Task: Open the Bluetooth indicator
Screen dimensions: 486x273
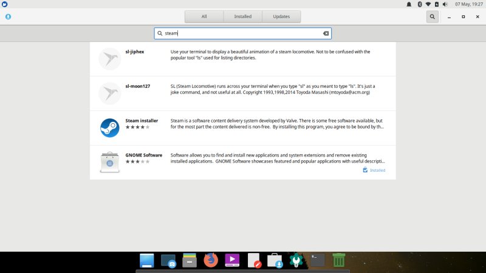Action: pos(420,4)
